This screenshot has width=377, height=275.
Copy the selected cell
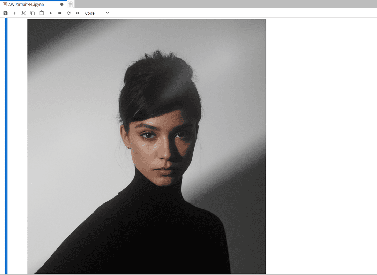pos(32,13)
